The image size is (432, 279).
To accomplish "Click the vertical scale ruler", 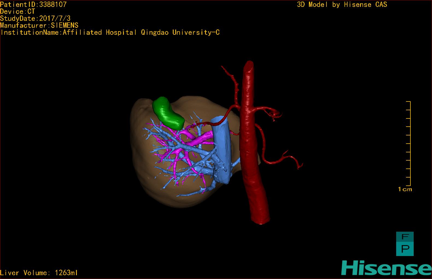I will point(408,144).
